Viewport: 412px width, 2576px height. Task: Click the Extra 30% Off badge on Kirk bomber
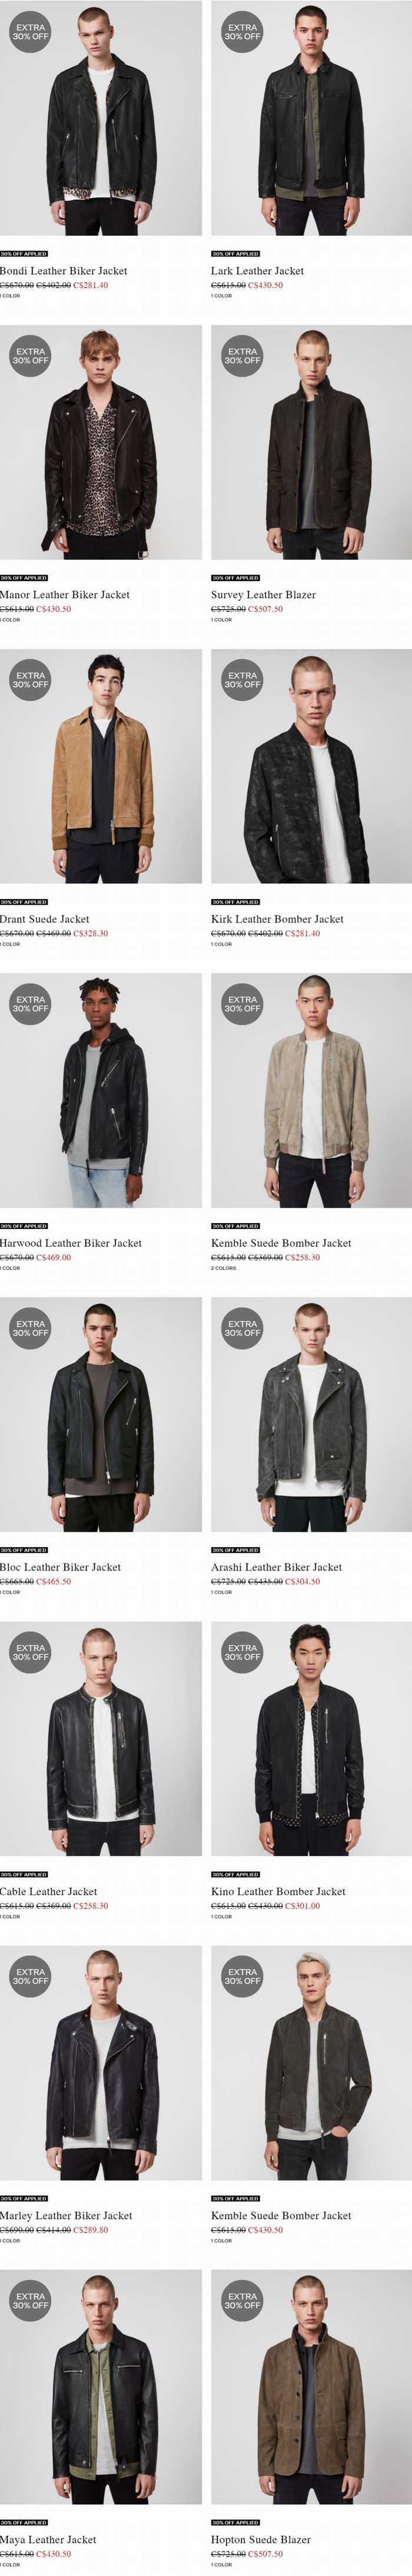point(242,680)
